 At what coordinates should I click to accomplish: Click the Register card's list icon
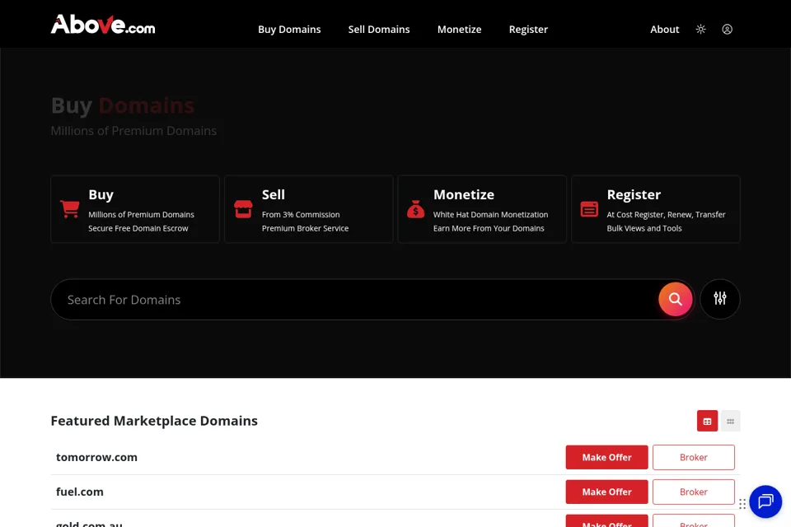(589, 209)
